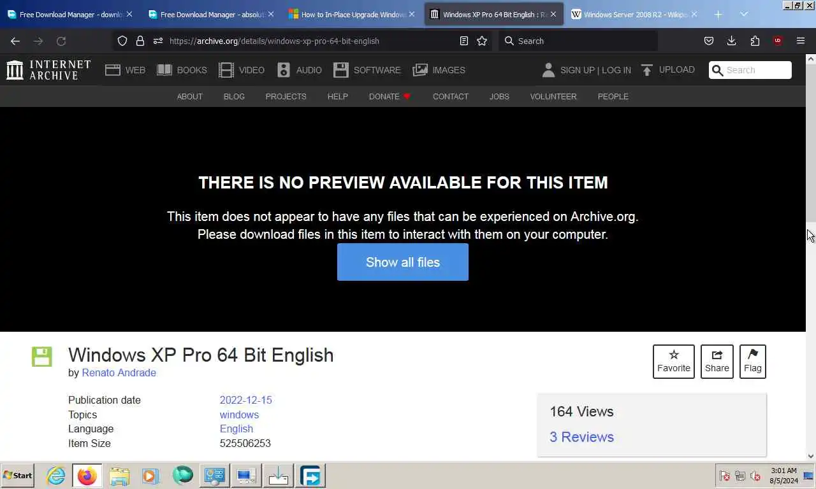Click the Firefox Search box in toolbar
The image size is (816, 489).
pos(578,41)
